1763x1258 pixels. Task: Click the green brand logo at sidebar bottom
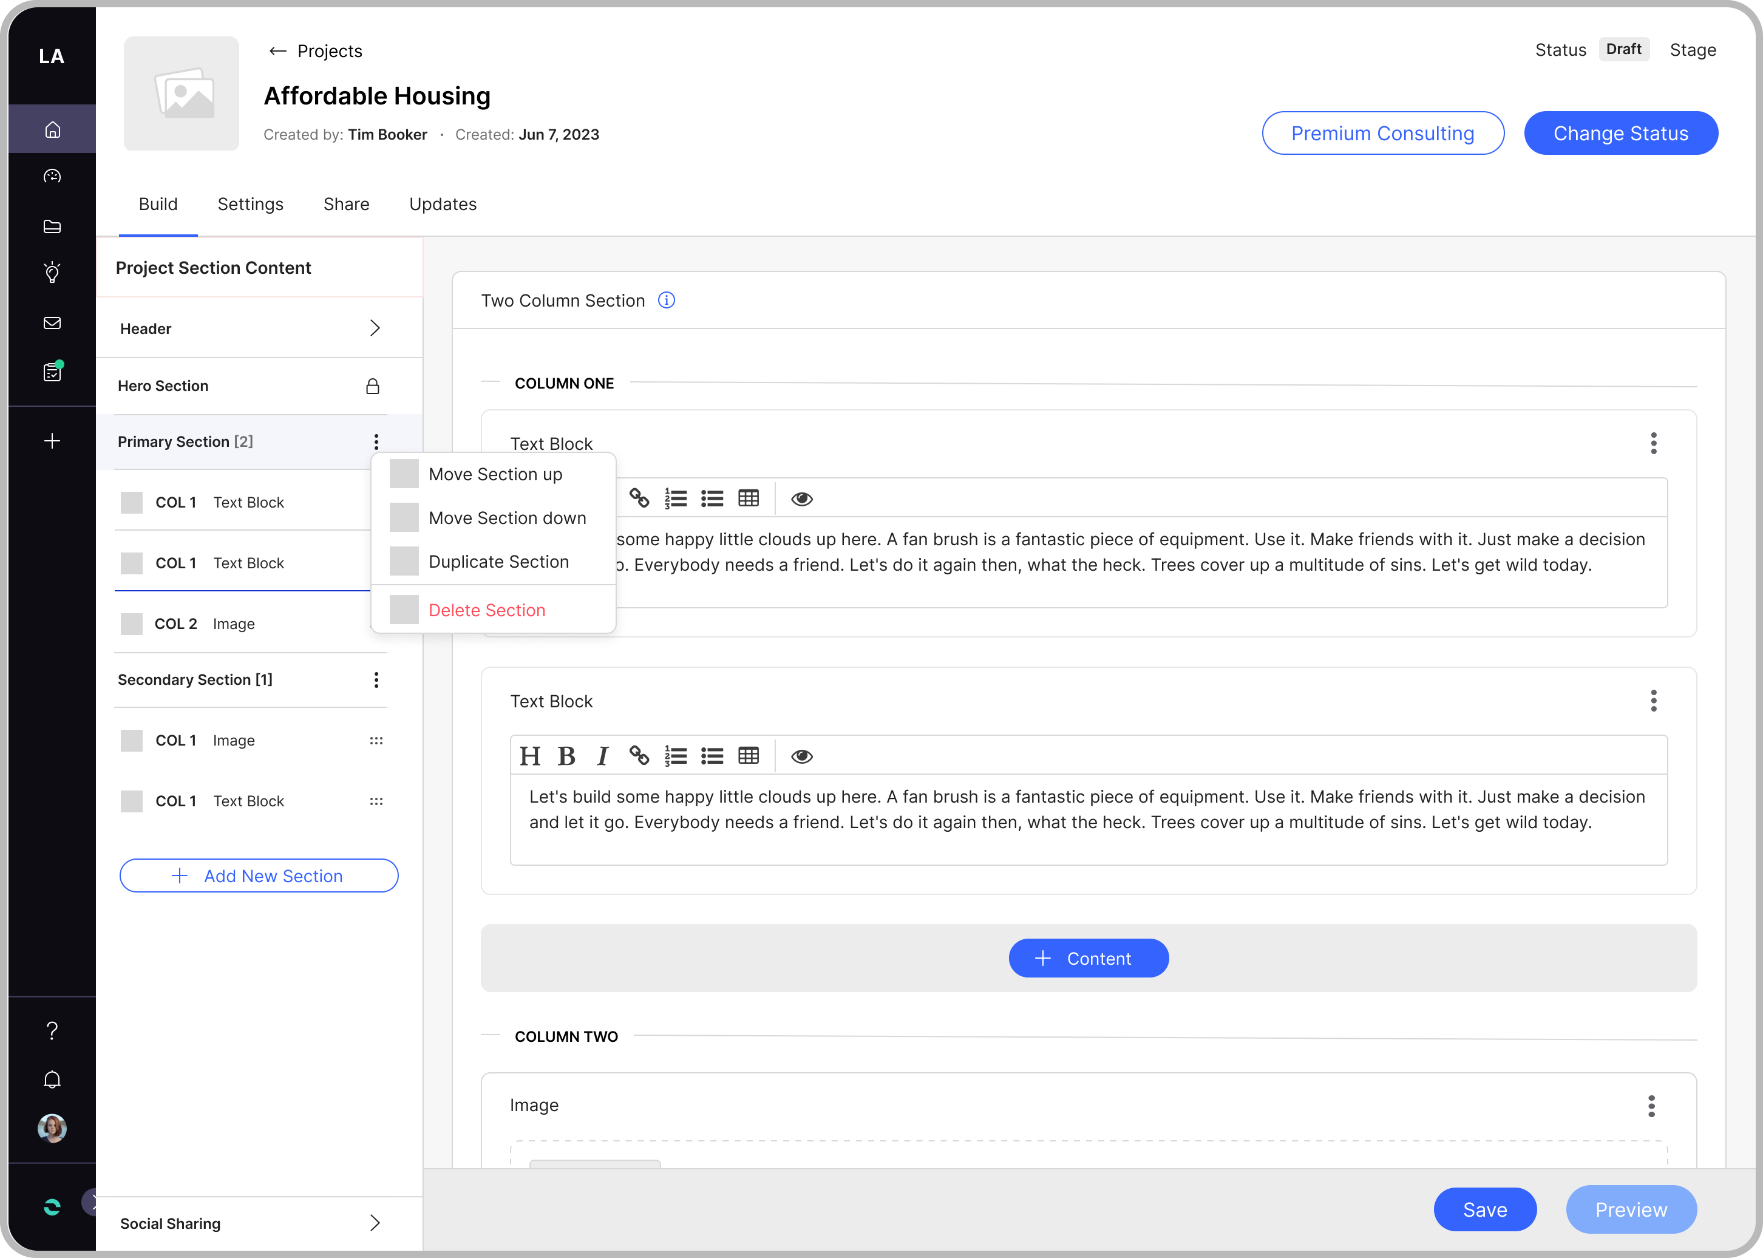point(52,1207)
